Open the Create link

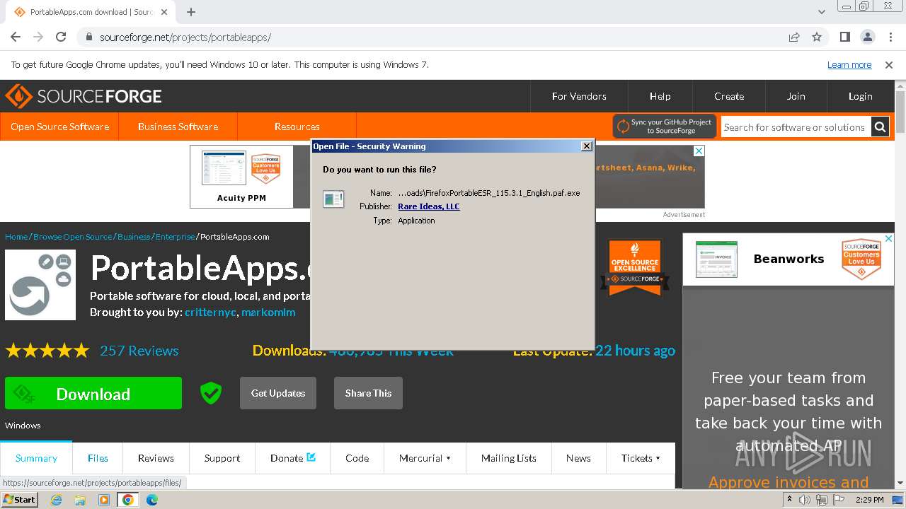point(729,96)
